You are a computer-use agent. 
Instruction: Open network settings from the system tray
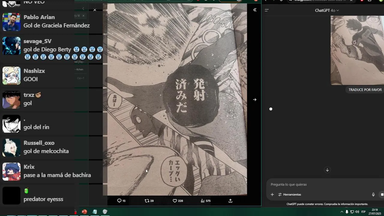[x=352, y=212]
